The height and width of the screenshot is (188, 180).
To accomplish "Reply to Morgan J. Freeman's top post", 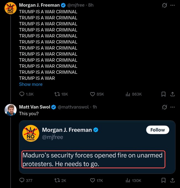I will (22, 94).
